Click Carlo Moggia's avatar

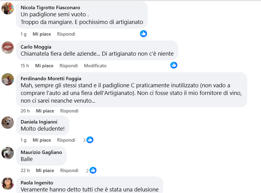point(8,48)
